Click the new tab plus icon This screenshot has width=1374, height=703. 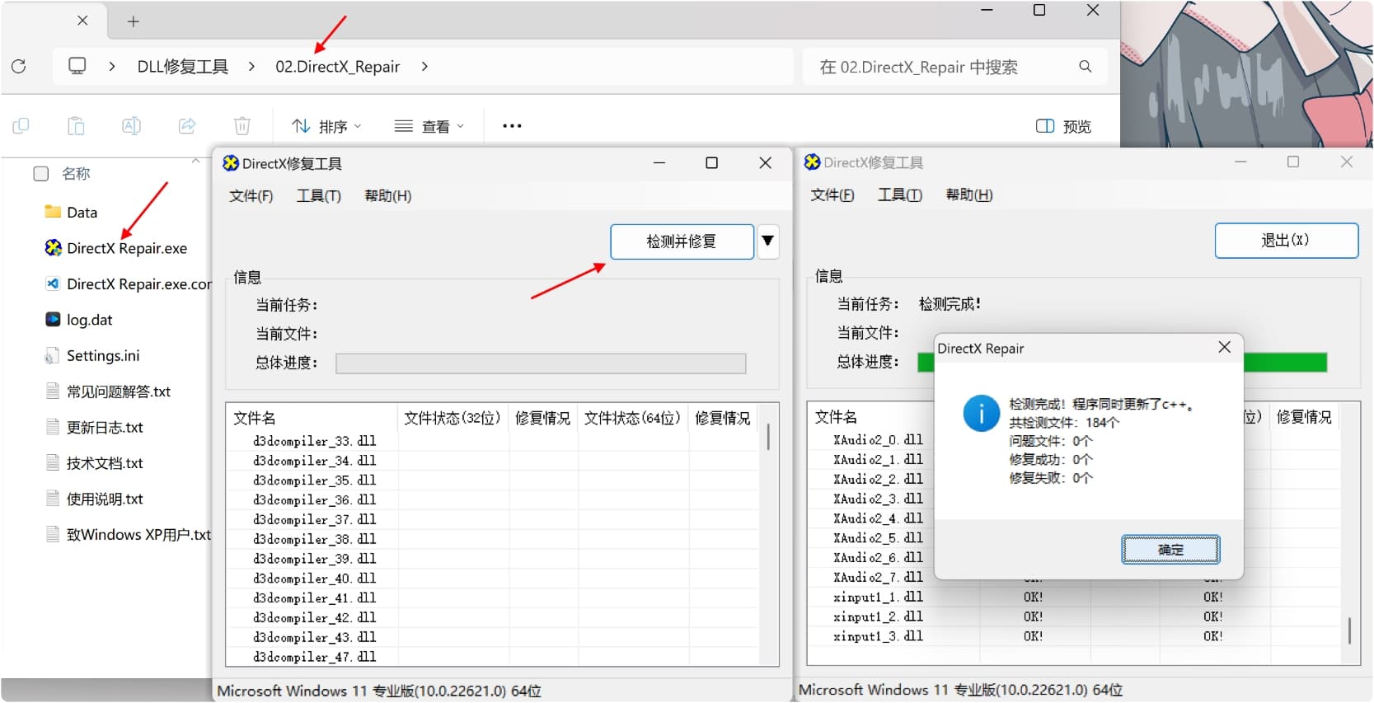click(133, 21)
